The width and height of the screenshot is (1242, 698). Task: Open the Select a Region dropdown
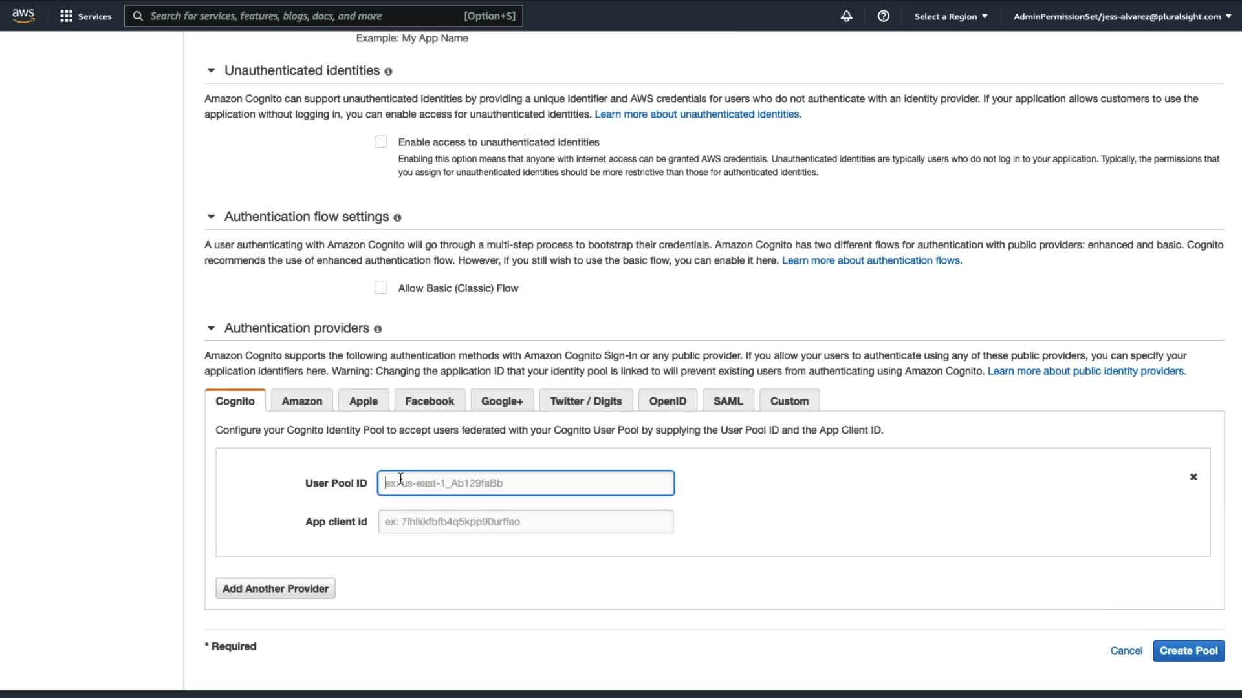(950, 16)
